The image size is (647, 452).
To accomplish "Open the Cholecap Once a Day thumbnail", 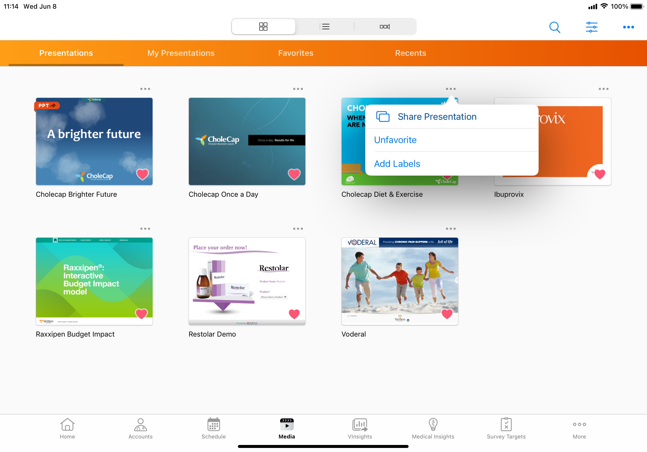I will click(247, 141).
